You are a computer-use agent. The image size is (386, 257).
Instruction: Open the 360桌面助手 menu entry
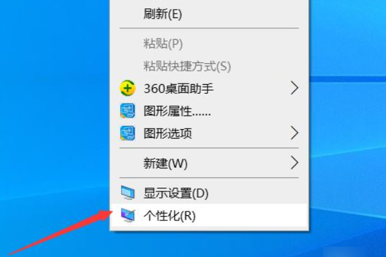178,89
